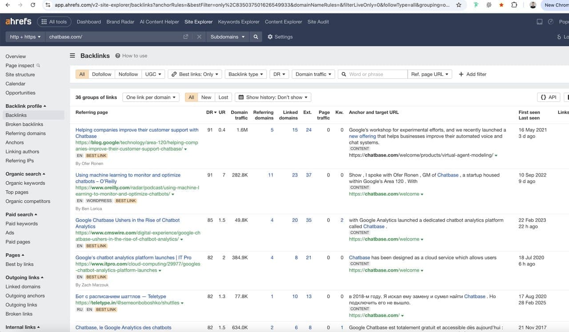Open the API button
This screenshot has width=569, height=332.
549,97
